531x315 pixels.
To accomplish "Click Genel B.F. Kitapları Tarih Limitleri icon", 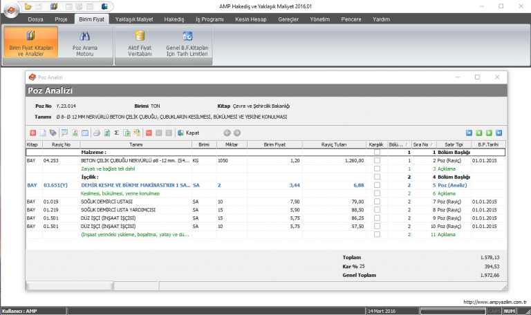I will [187, 46].
